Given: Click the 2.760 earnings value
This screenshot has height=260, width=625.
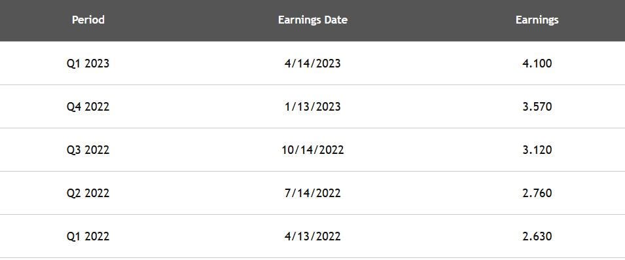Looking at the screenshot, I should coord(537,193).
